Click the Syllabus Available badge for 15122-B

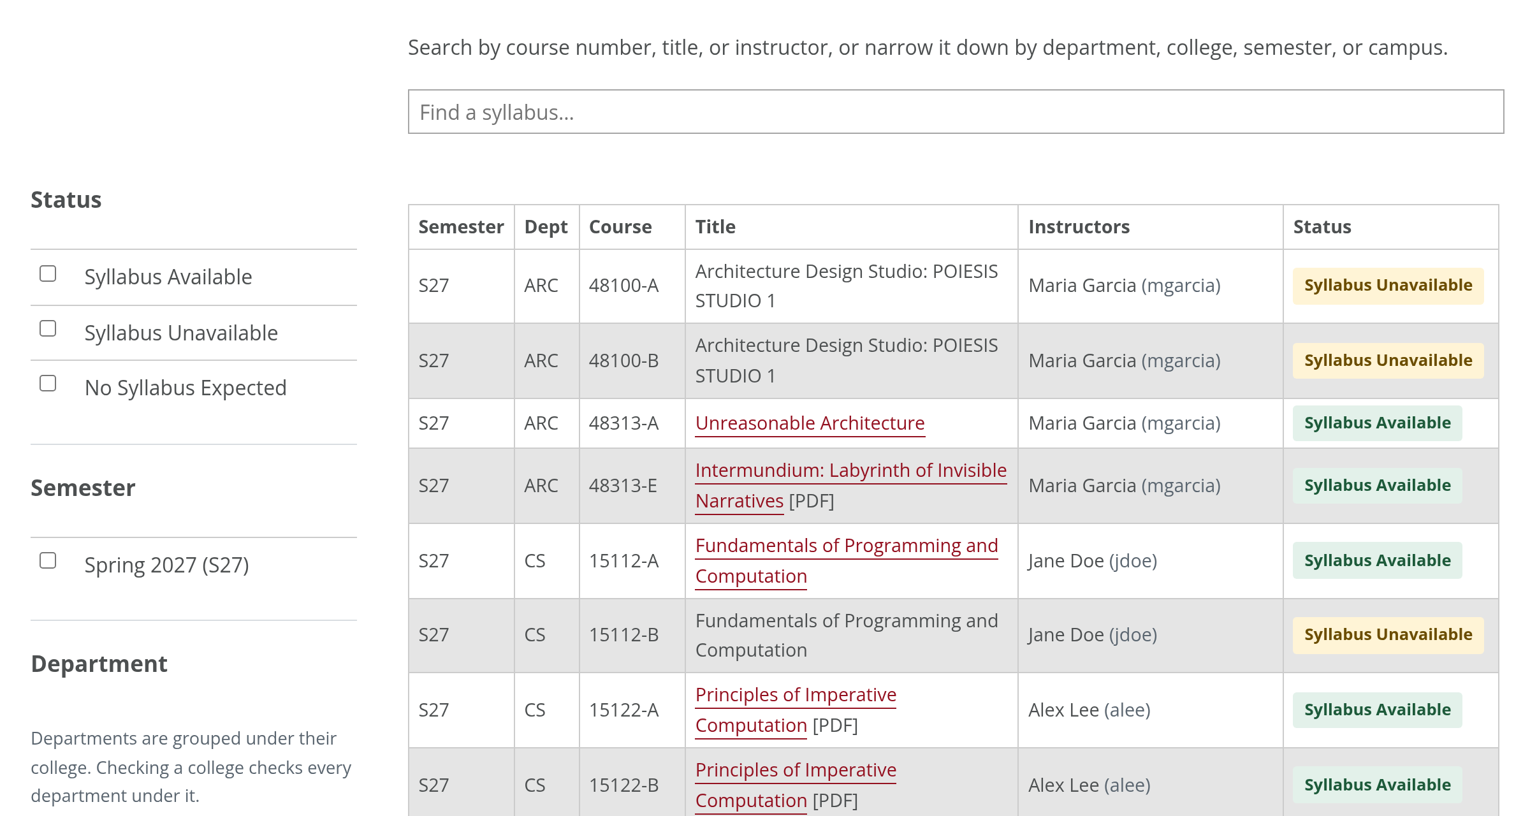pyautogui.click(x=1377, y=785)
